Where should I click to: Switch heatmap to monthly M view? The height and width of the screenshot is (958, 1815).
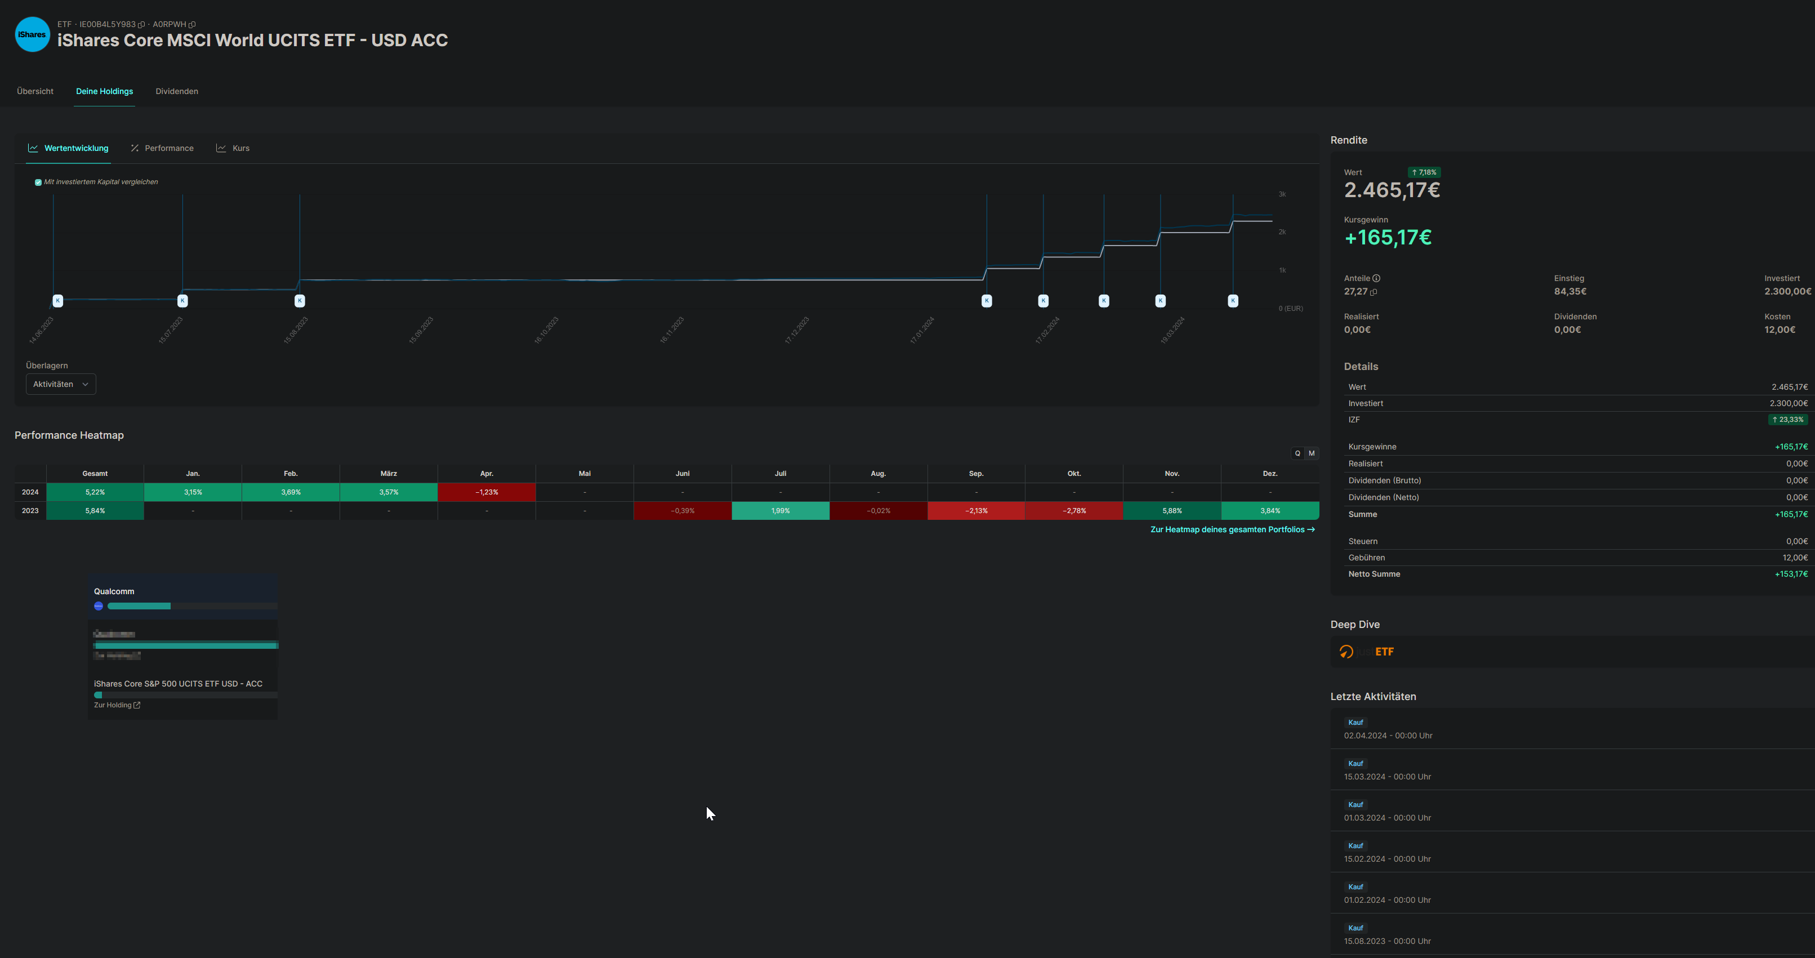[1311, 453]
